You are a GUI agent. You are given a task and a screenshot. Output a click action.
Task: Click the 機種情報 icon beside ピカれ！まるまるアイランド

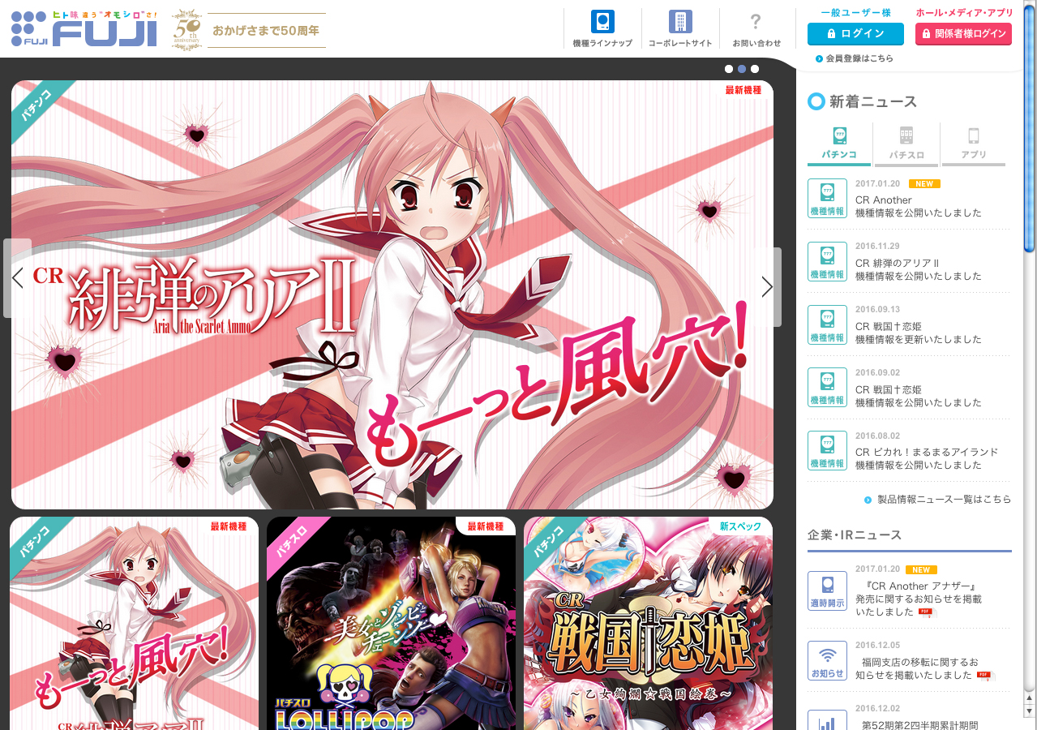(x=827, y=450)
